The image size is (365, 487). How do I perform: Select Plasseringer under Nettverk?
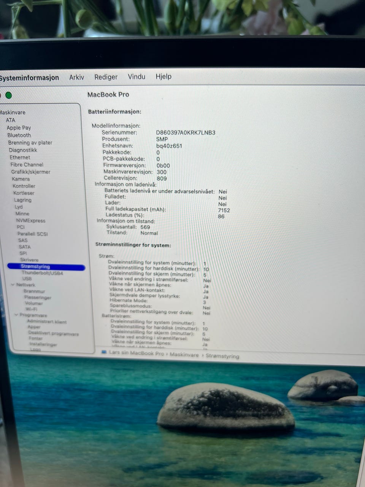coord(38,297)
